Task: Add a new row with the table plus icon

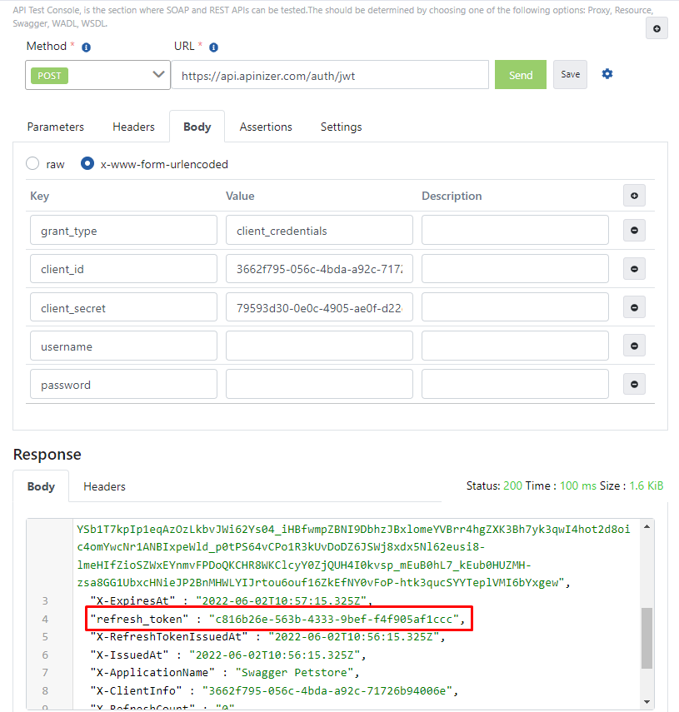Action: 634,196
